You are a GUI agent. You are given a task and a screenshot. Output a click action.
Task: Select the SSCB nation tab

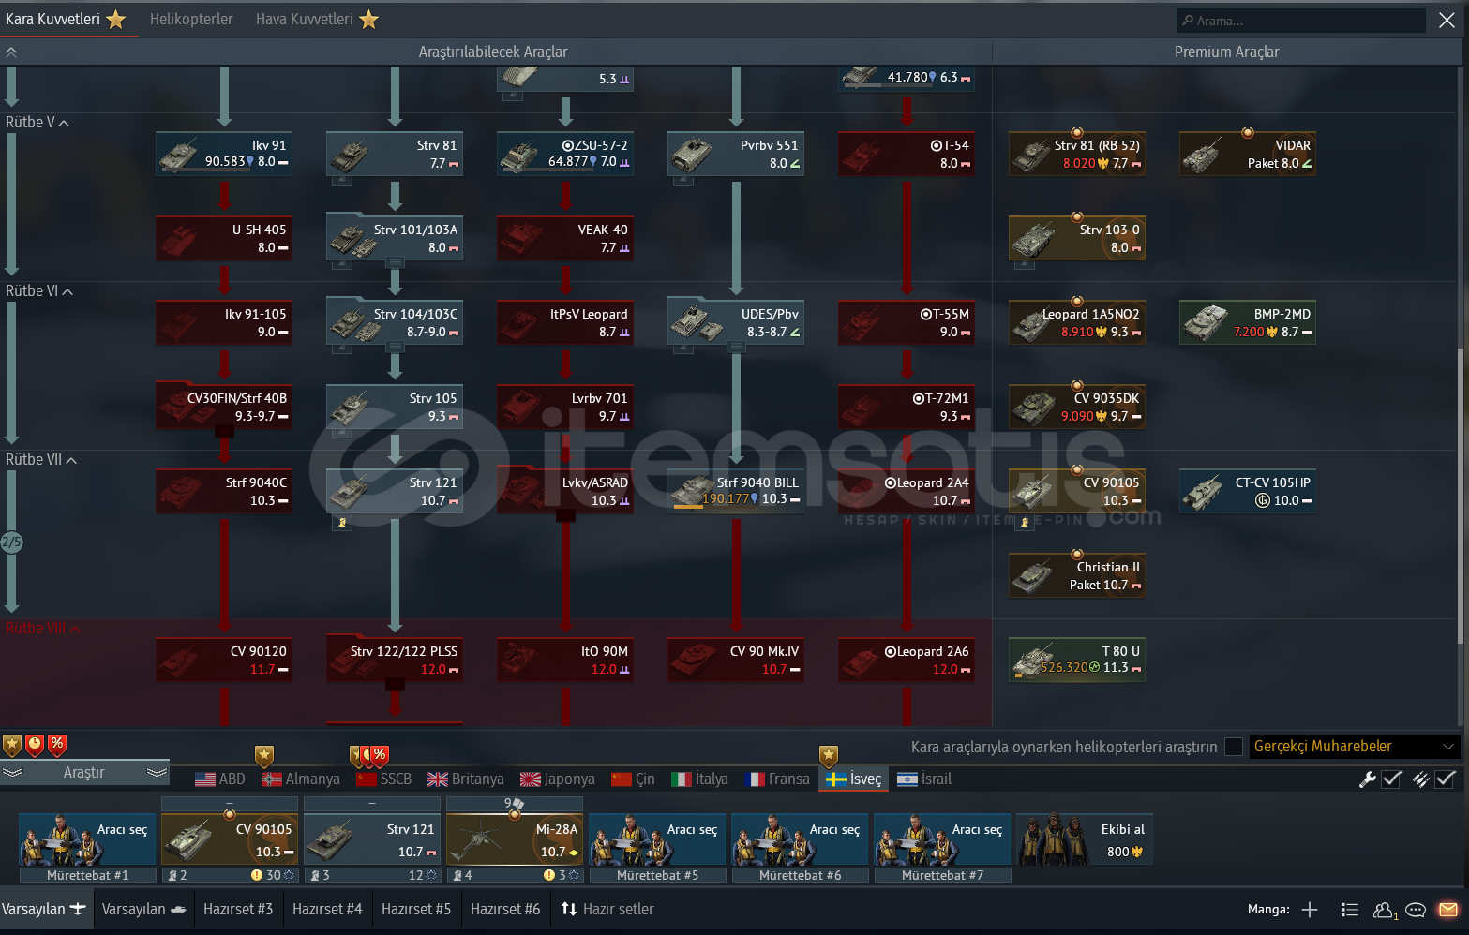pyautogui.click(x=384, y=779)
